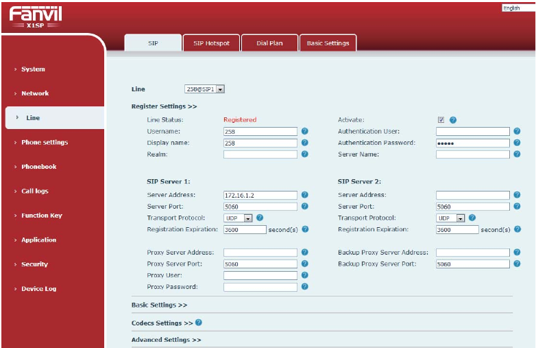
Task: Click SIP Server 1 Server Port field
Action: click(x=260, y=207)
